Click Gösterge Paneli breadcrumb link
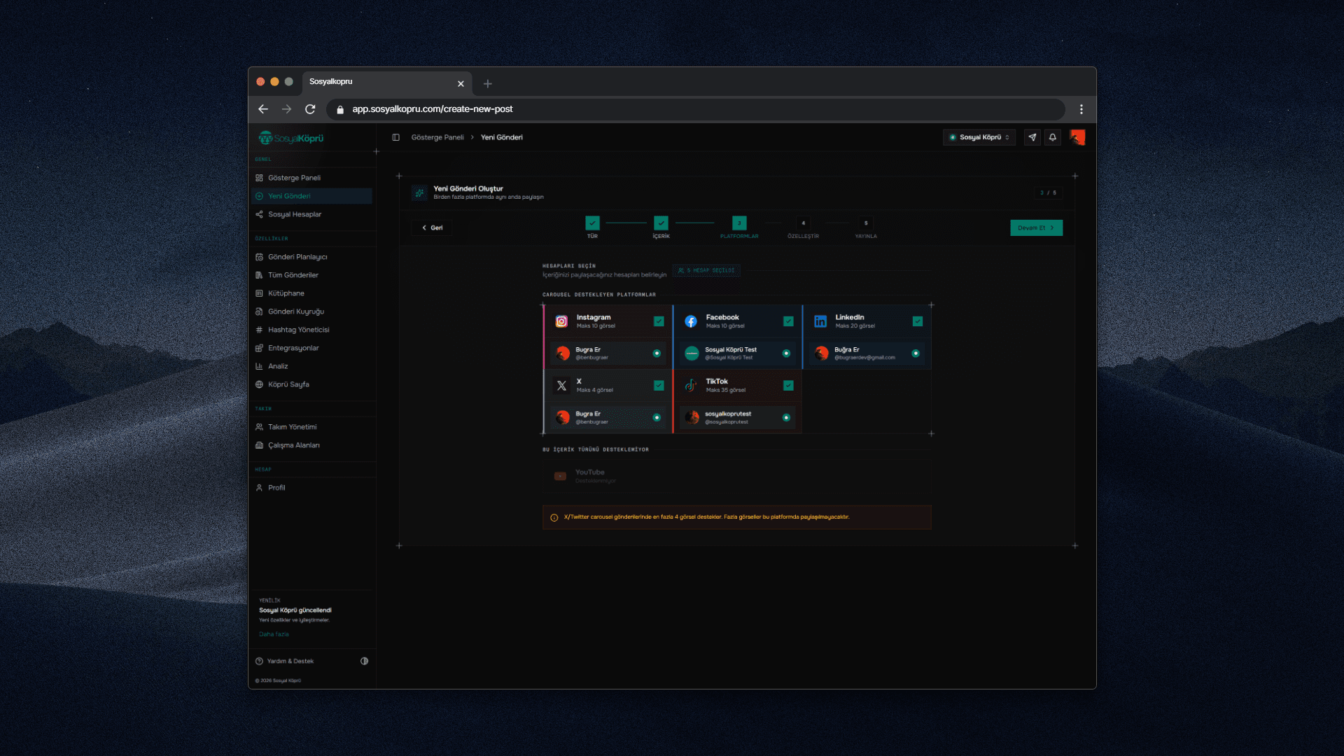Screen dimensions: 1344x756 [x=437, y=138]
